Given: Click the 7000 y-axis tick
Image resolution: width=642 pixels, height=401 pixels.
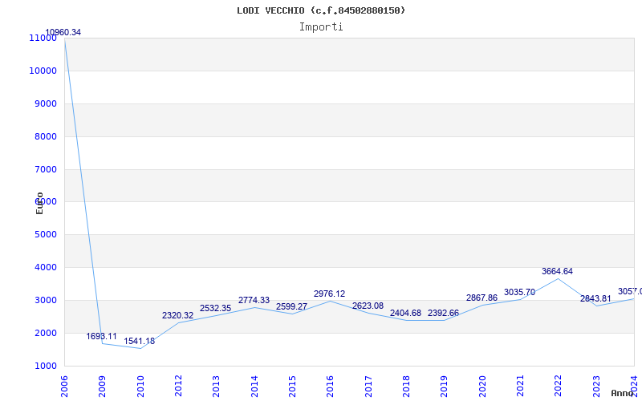Looking at the screenshot, I should click(x=45, y=169).
